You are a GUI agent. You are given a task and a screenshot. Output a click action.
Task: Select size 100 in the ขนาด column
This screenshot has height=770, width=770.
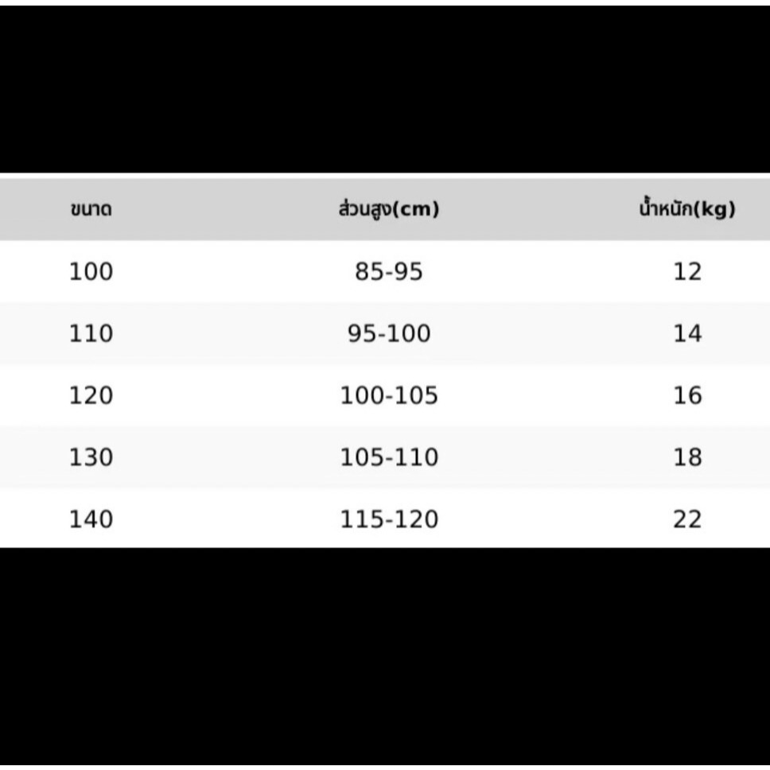click(91, 272)
